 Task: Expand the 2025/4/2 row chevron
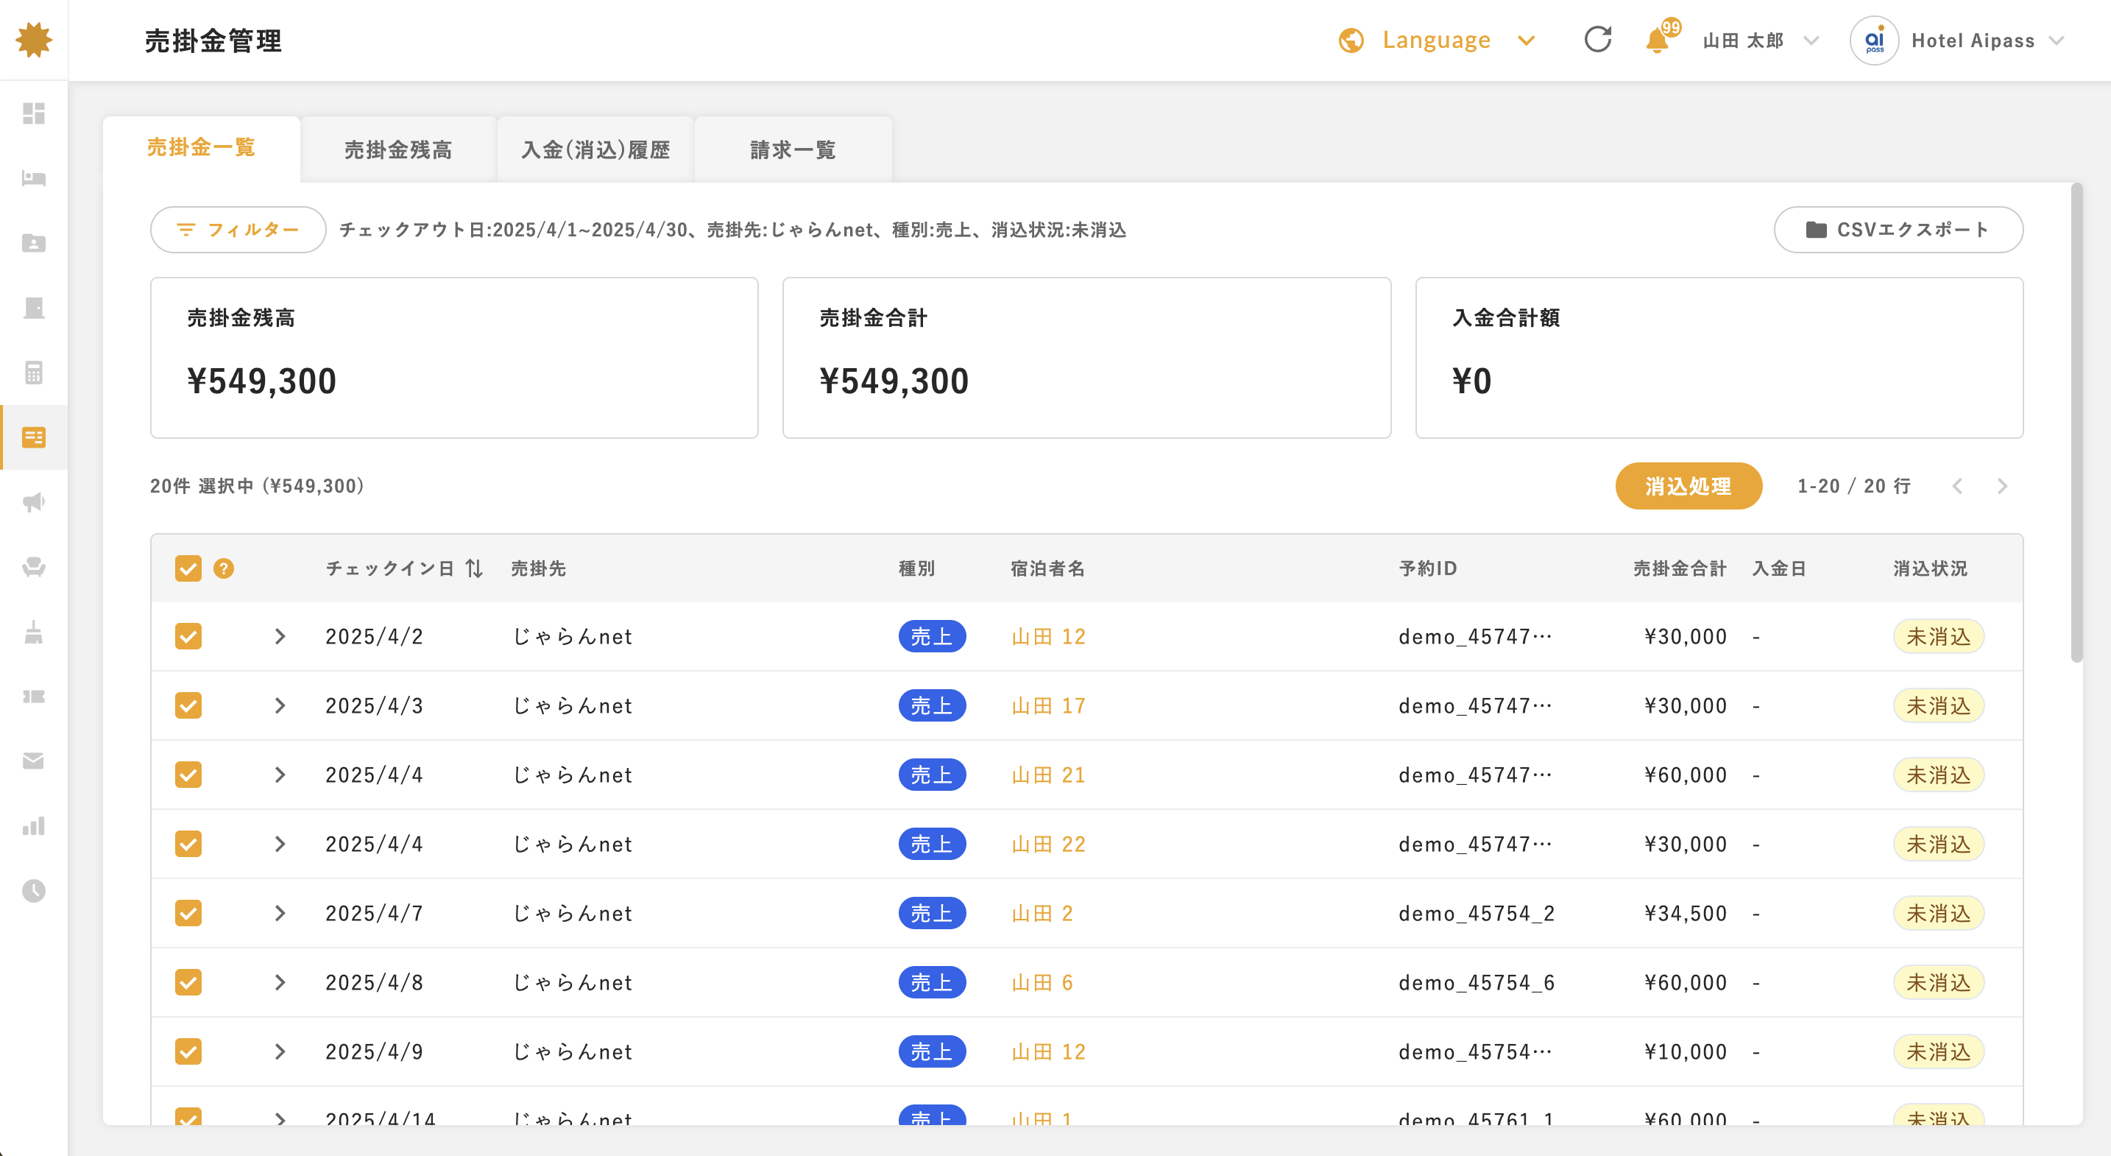coord(280,636)
